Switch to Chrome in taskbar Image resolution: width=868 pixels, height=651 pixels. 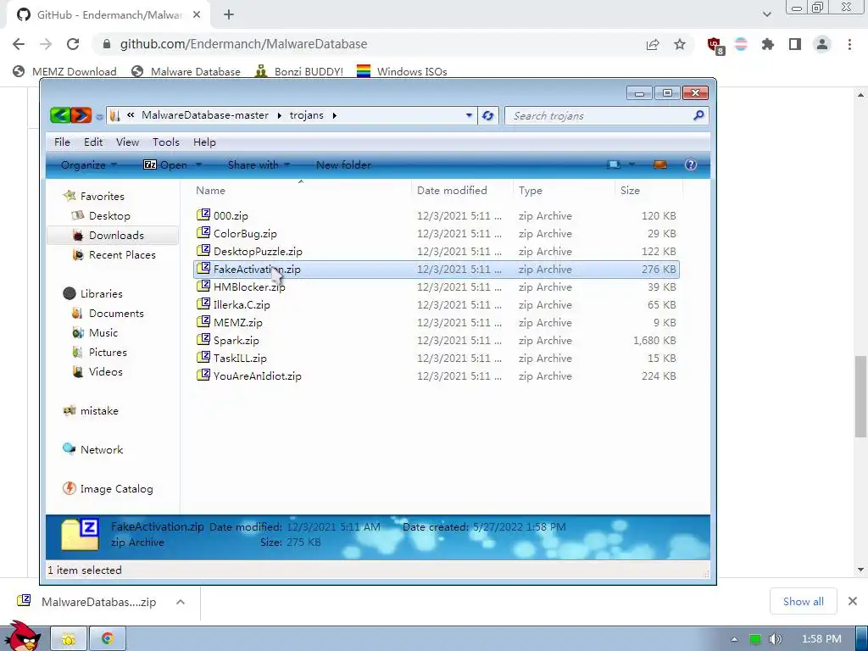(x=108, y=639)
